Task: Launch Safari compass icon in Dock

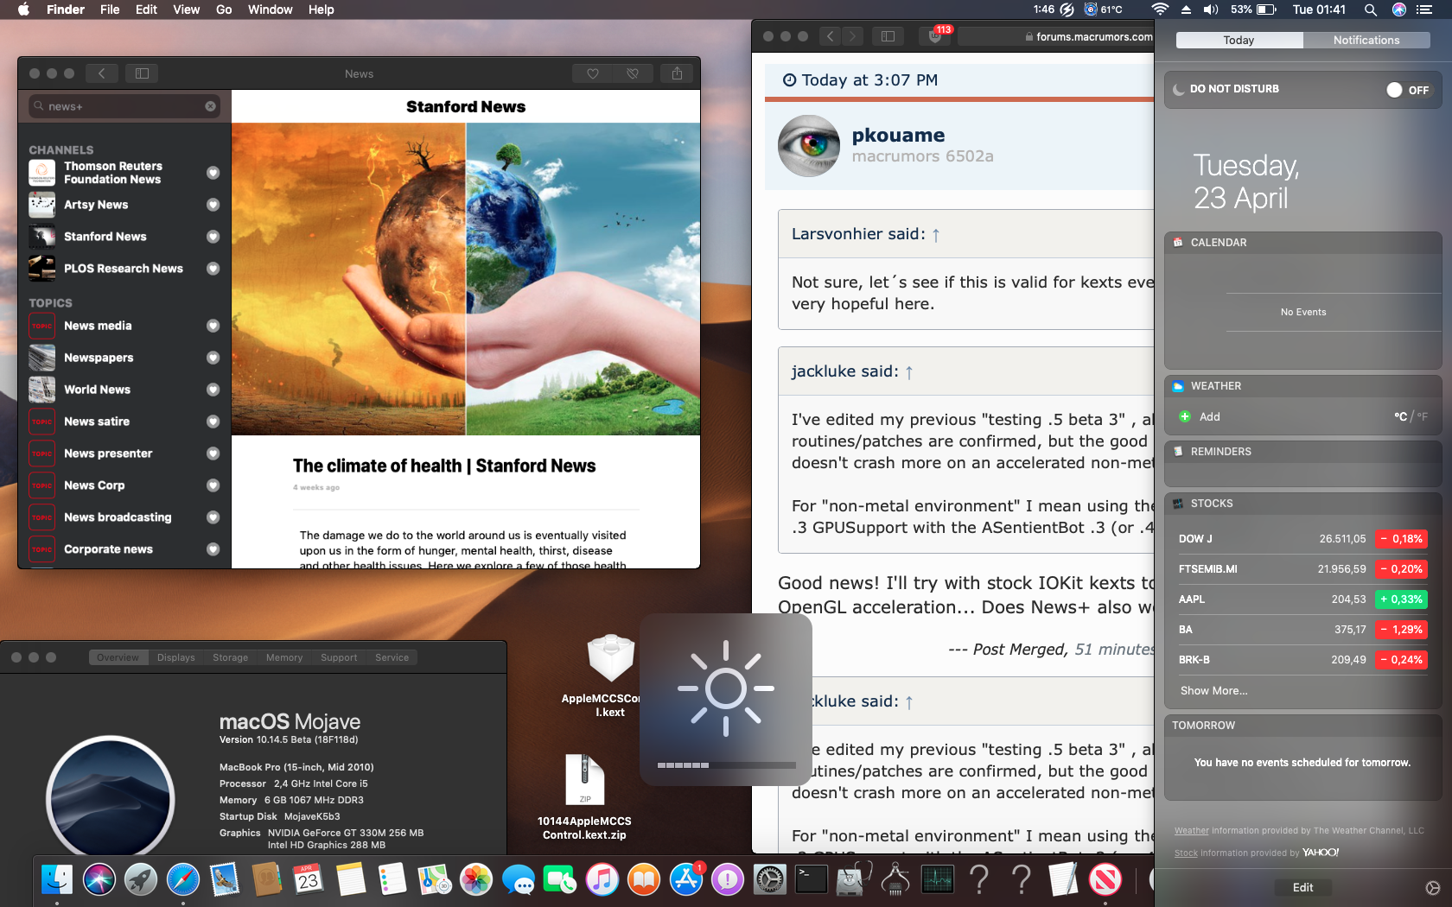Action: pyautogui.click(x=183, y=880)
